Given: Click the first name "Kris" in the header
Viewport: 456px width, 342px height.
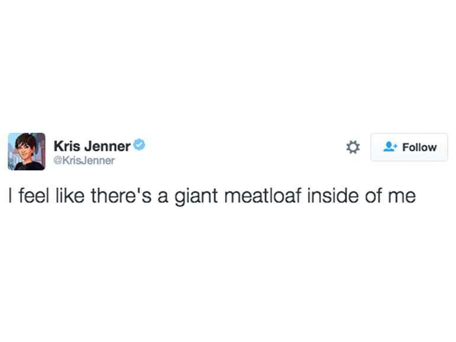Looking at the screenshot, I should [x=65, y=145].
